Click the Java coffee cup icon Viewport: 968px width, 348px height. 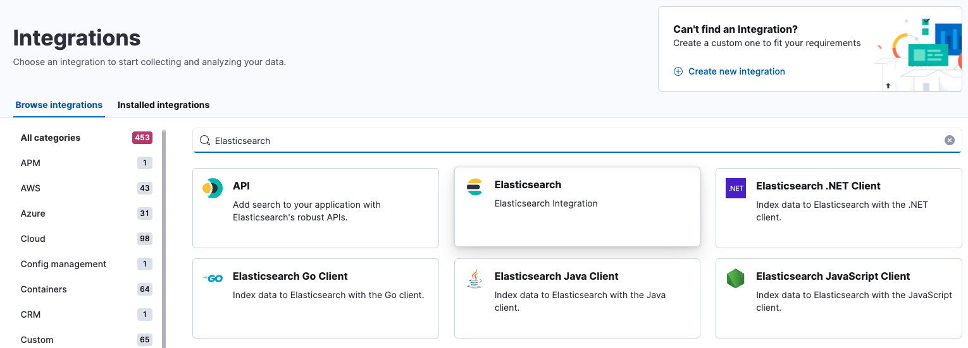[x=475, y=279]
